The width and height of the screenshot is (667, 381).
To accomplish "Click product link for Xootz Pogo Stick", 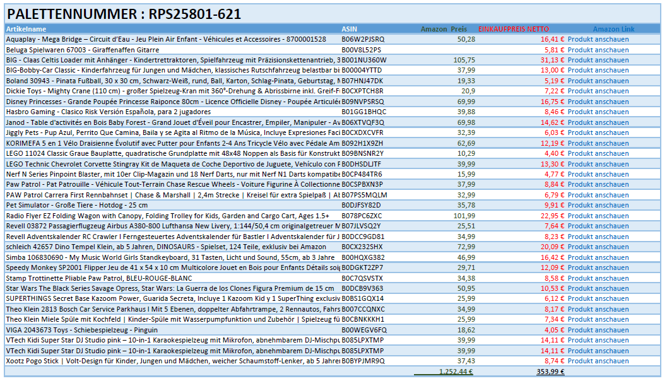I will (x=598, y=361).
